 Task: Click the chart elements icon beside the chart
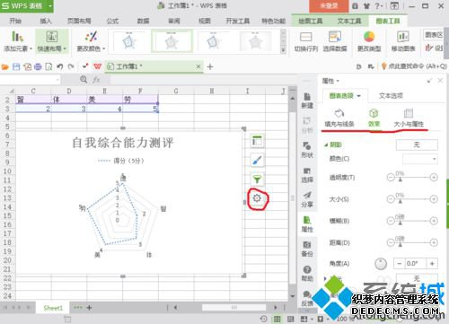point(257,141)
